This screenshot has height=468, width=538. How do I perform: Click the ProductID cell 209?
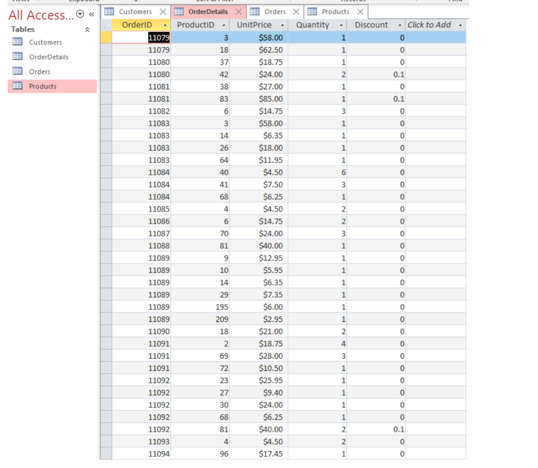[200, 319]
